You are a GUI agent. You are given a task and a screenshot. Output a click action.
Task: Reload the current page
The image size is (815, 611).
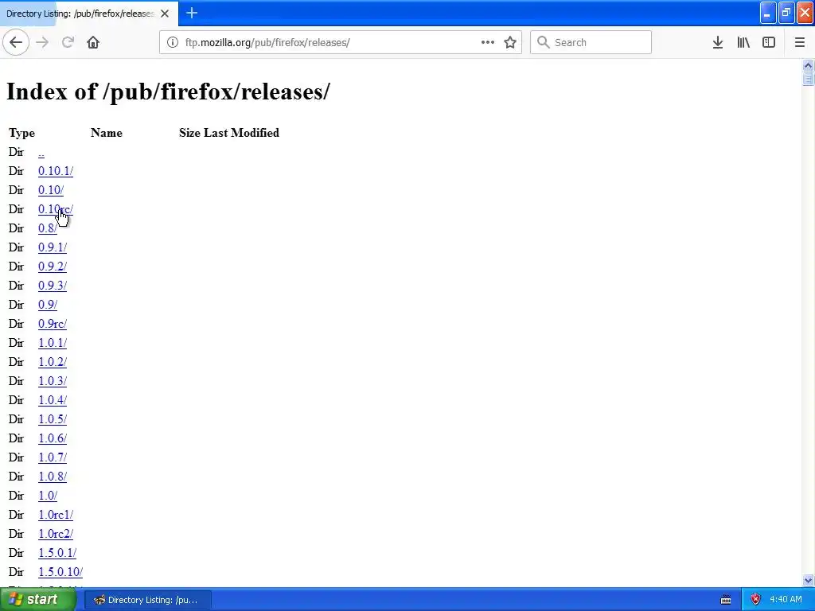coord(68,42)
